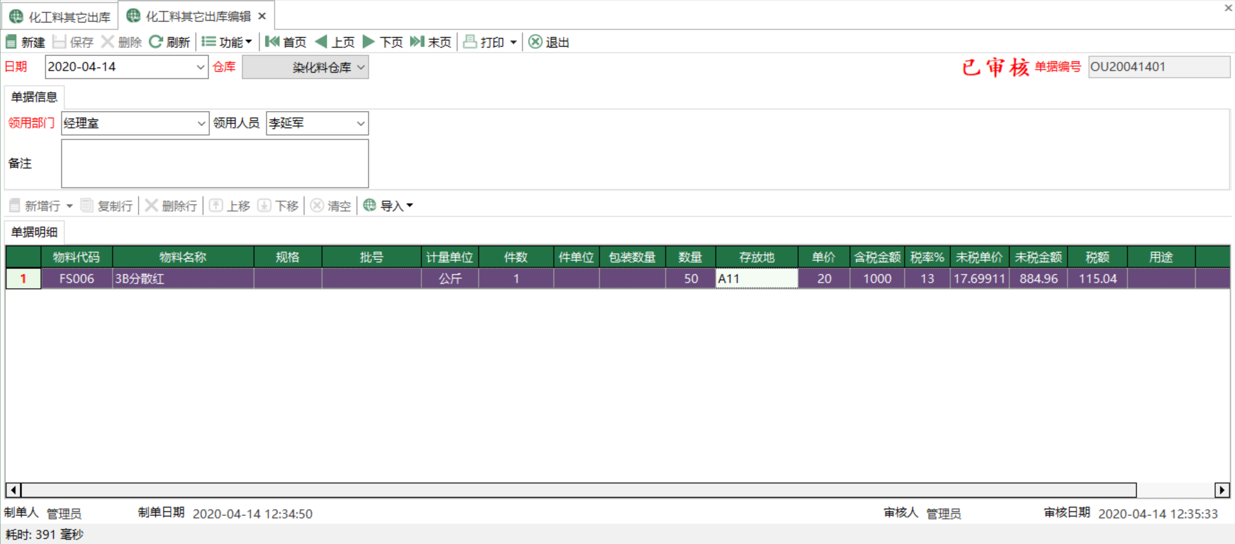This screenshot has width=1235, height=544.
Task: Click the 批号 column header
Action: (372, 257)
